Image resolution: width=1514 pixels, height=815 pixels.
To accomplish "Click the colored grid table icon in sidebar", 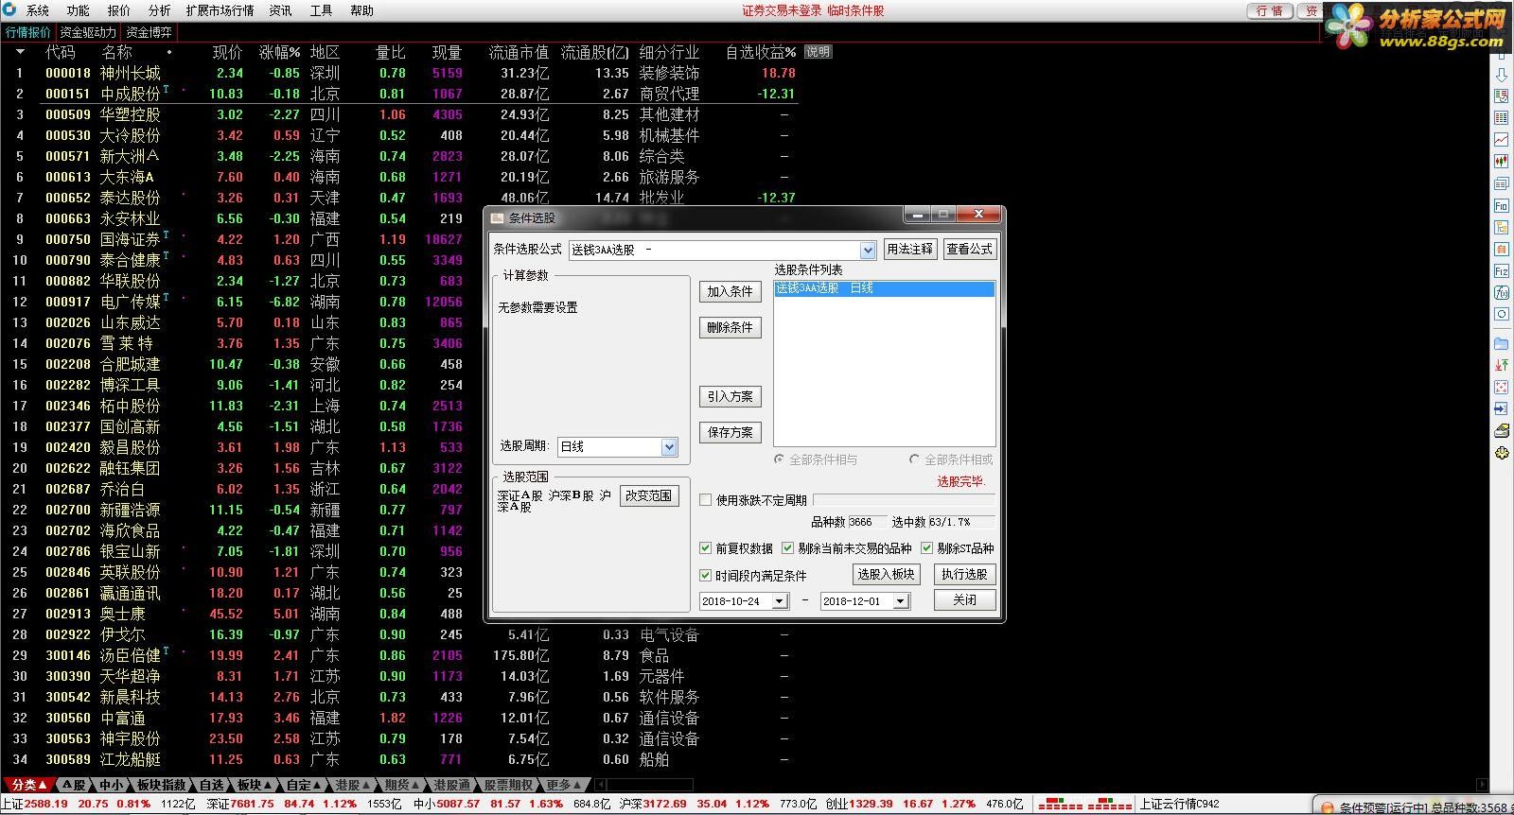I will pyautogui.click(x=1501, y=118).
